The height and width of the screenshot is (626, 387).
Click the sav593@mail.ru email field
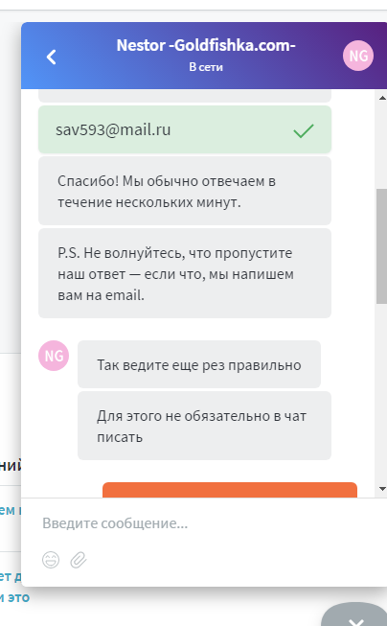[185, 129]
